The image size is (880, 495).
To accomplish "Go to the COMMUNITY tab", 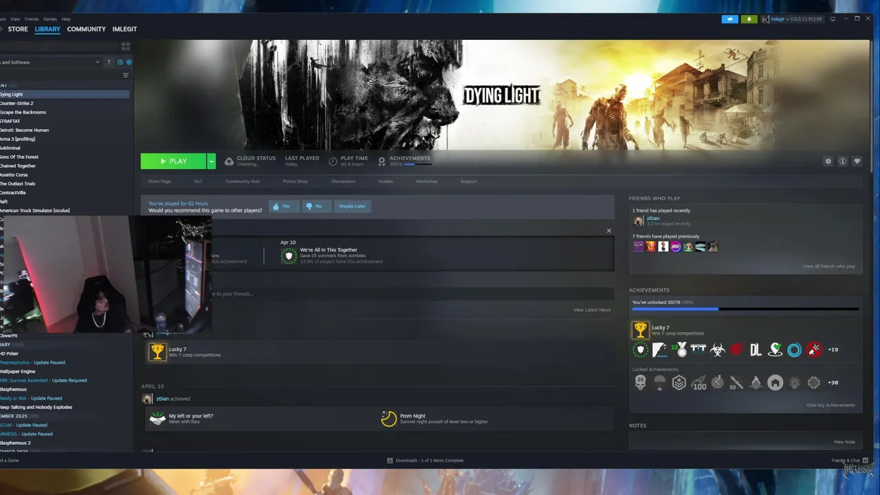I will point(86,30).
